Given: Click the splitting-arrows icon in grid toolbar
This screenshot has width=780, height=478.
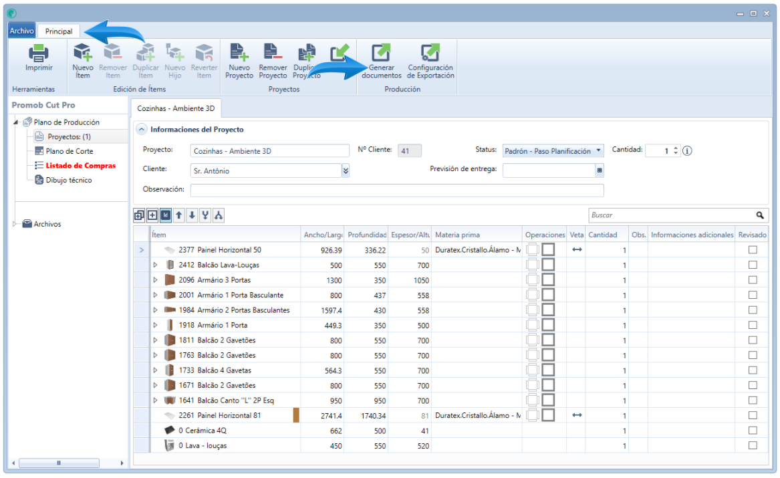Looking at the screenshot, I should point(219,215).
